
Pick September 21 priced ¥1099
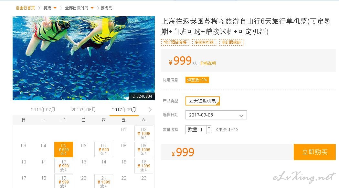104,181
